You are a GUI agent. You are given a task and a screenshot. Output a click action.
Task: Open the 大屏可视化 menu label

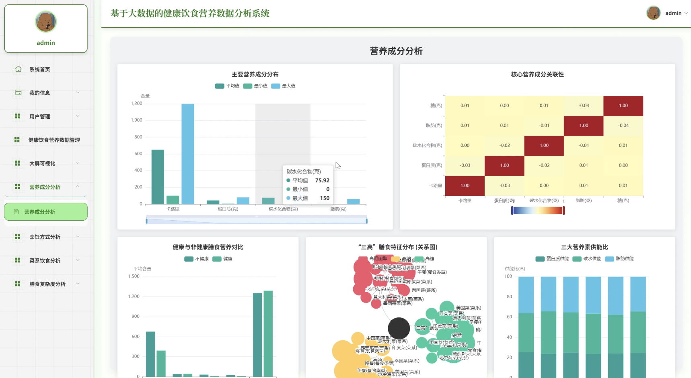pyautogui.click(x=42, y=163)
